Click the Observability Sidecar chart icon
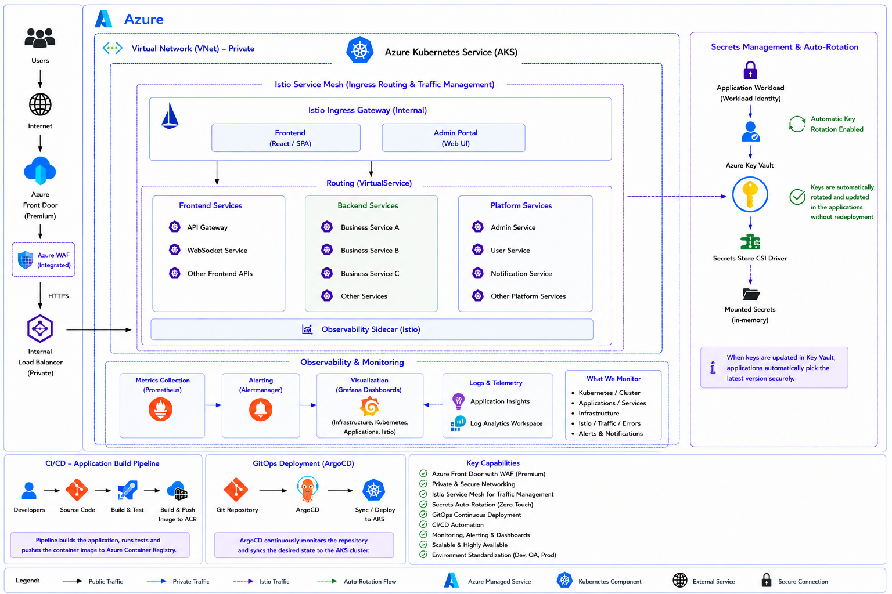Screen dimensions: 892x594 coord(307,329)
